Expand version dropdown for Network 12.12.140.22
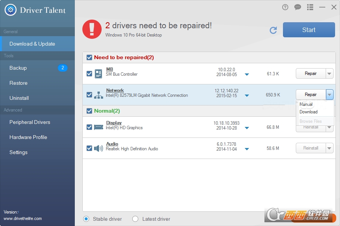 coord(247,96)
